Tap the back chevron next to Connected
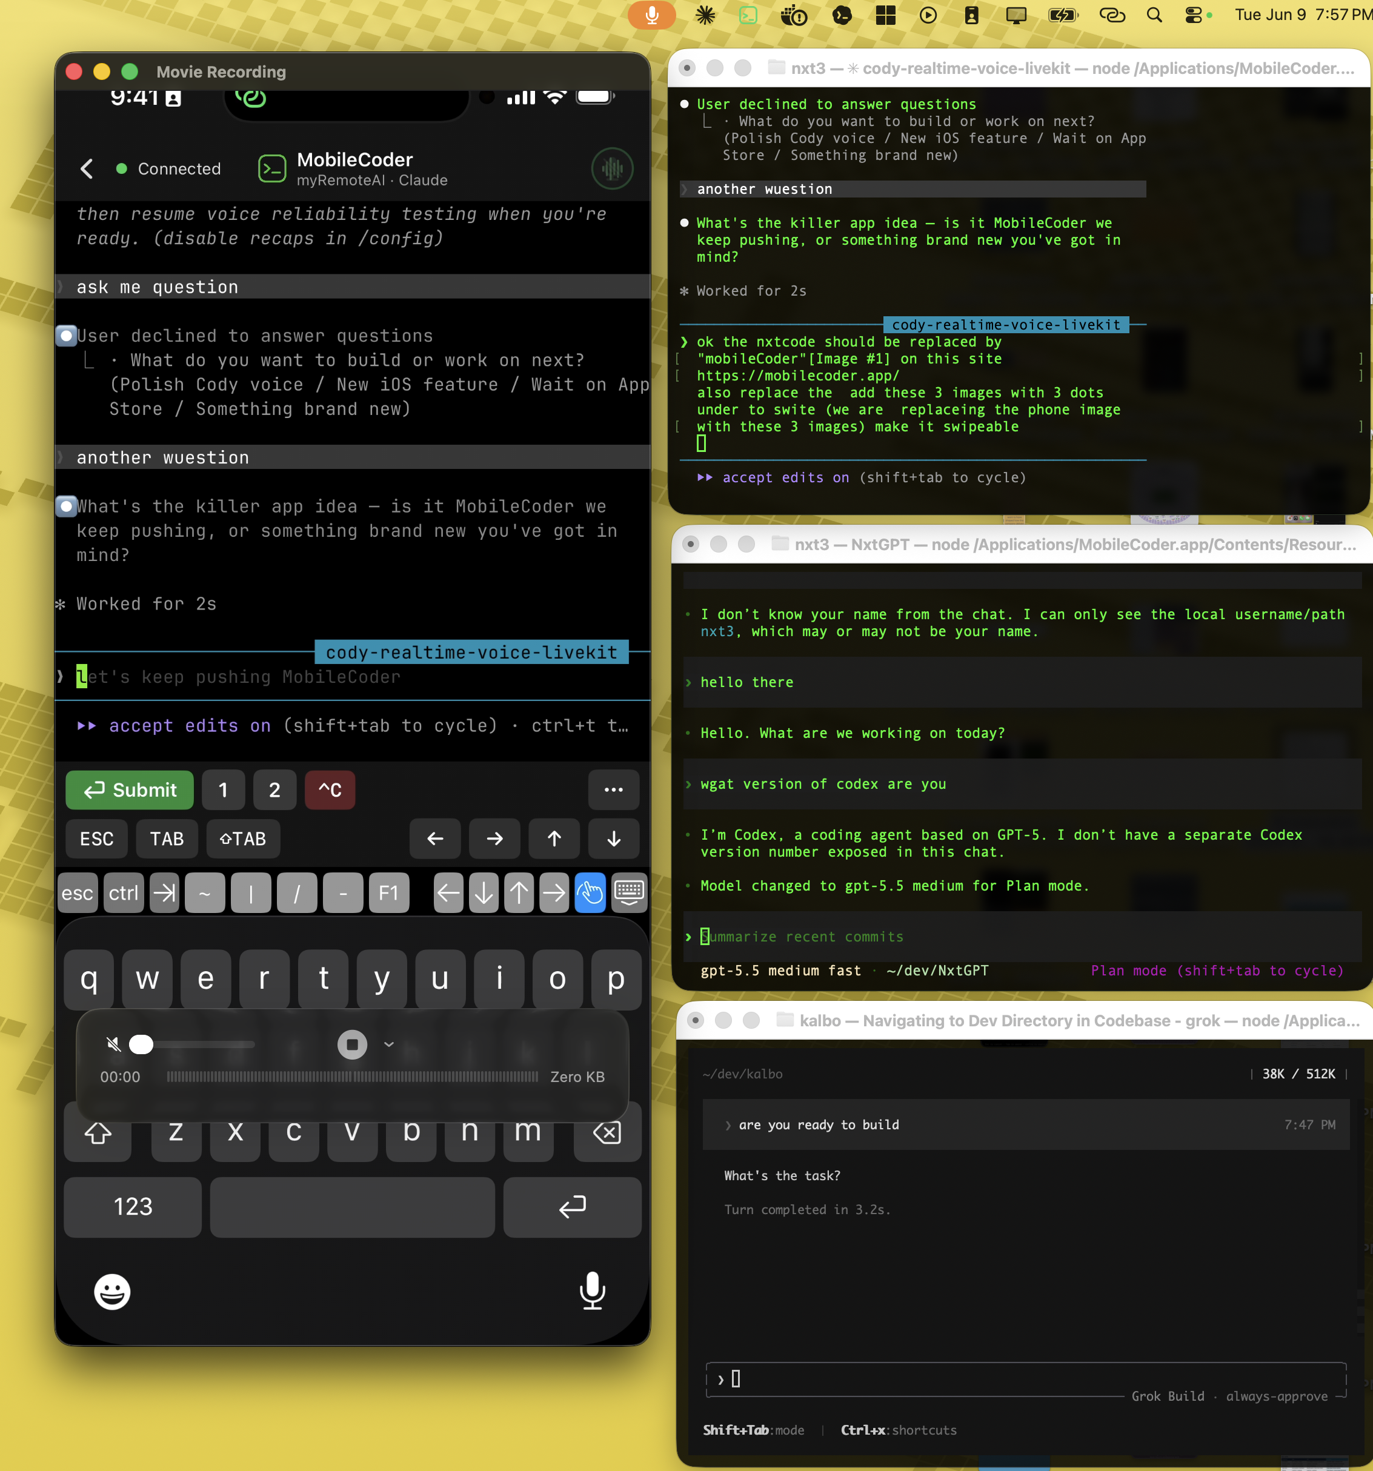This screenshot has height=1471, width=1373. pyautogui.click(x=87, y=168)
